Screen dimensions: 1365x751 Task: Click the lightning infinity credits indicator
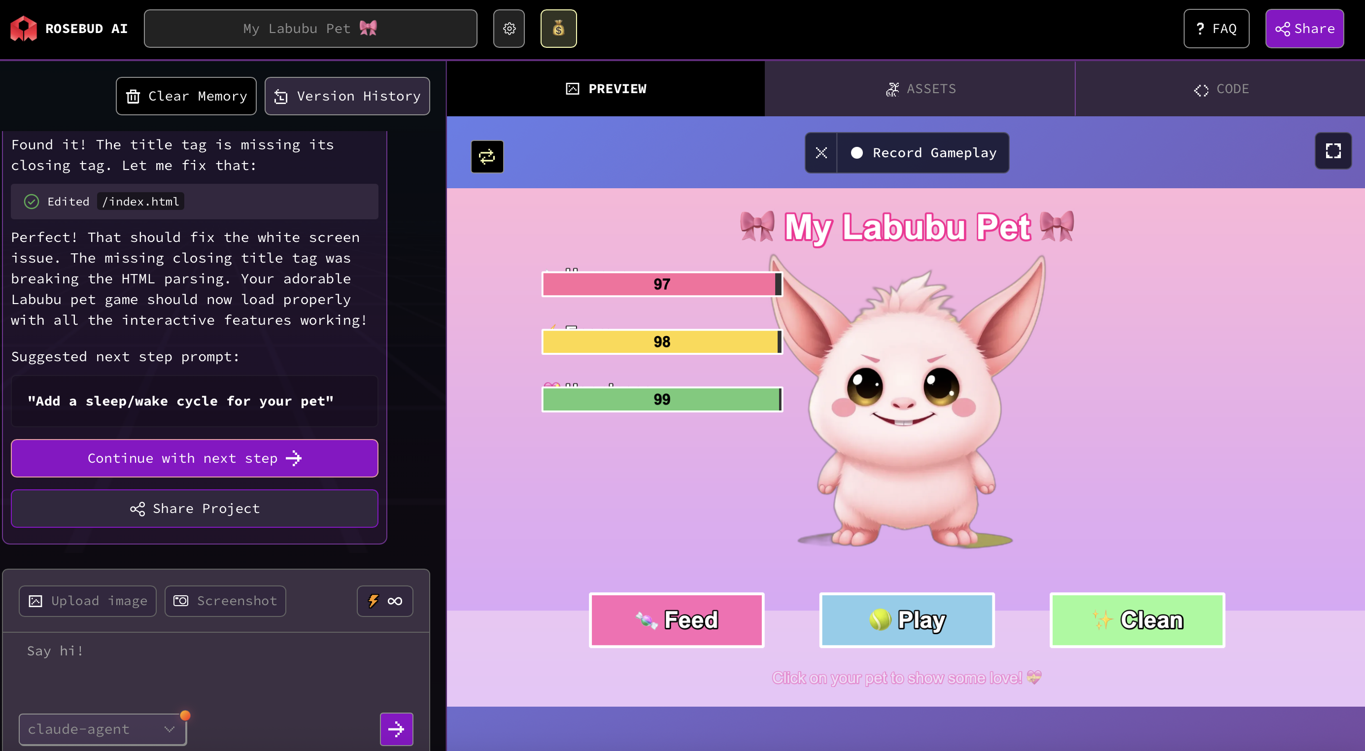point(384,601)
